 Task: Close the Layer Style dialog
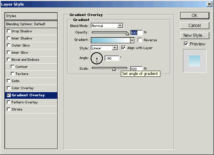coord(209,4)
